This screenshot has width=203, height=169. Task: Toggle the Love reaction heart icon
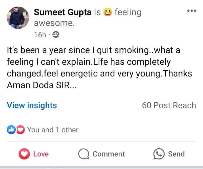[24, 154]
